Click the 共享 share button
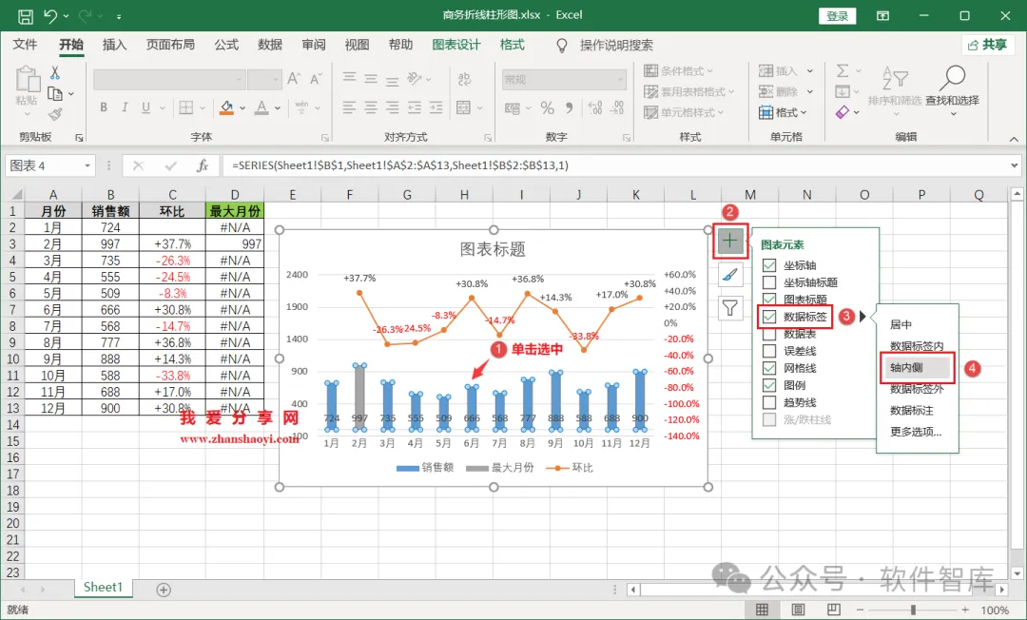 point(988,45)
